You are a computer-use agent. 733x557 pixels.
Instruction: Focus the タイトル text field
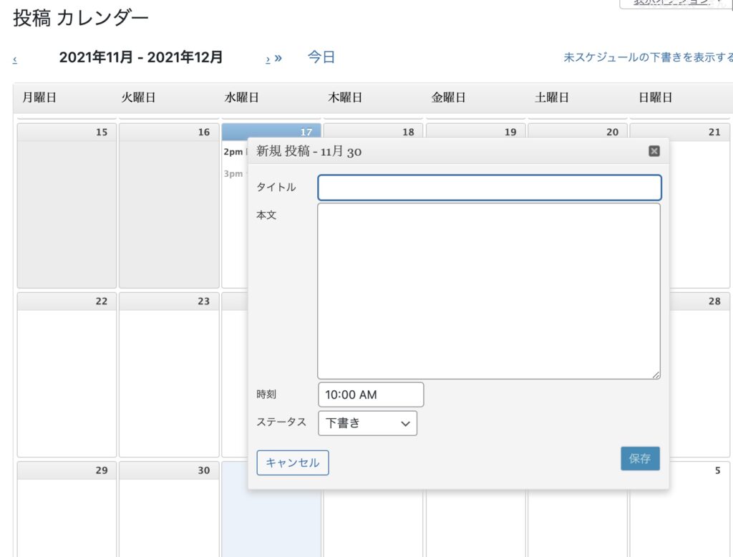tap(490, 188)
